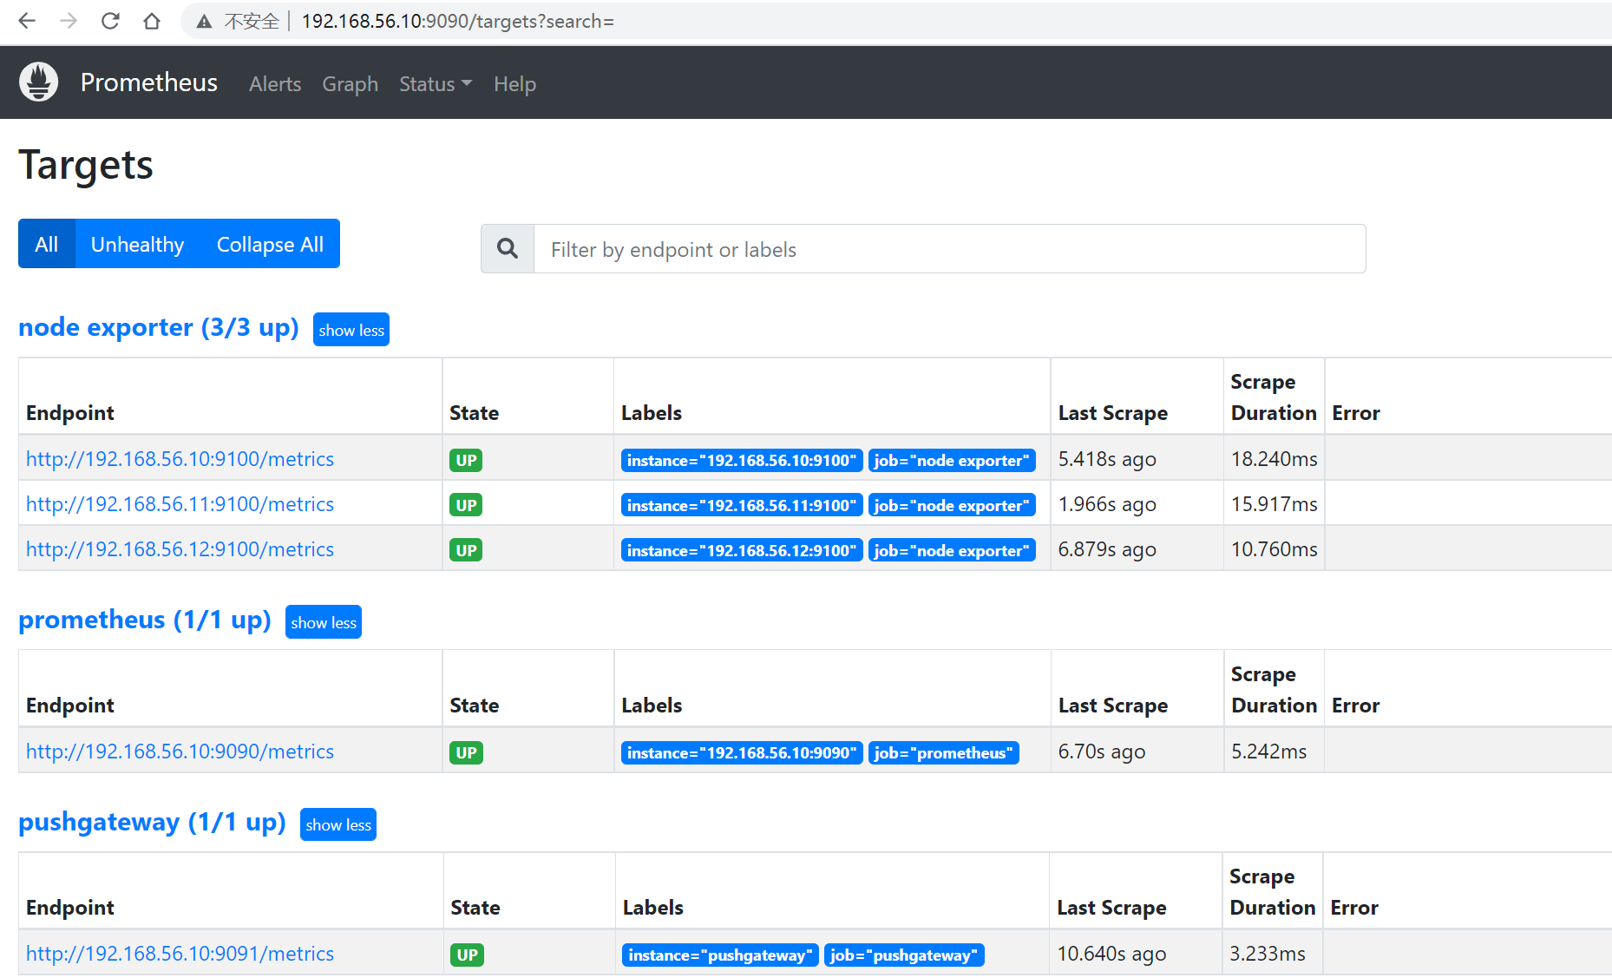This screenshot has width=1612, height=978.
Task: Expand the Status dropdown menu
Action: (436, 84)
